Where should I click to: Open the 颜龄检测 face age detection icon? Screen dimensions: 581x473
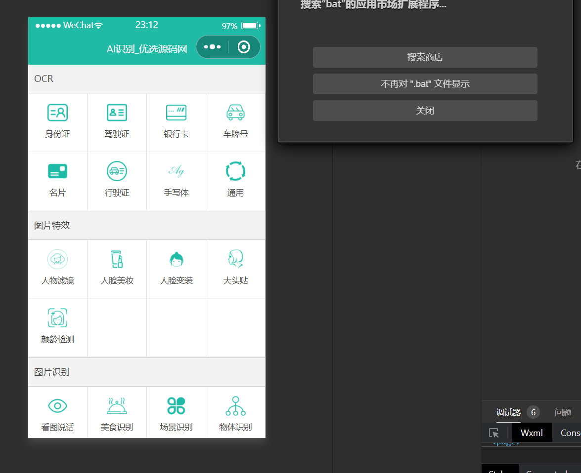pyautogui.click(x=57, y=317)
